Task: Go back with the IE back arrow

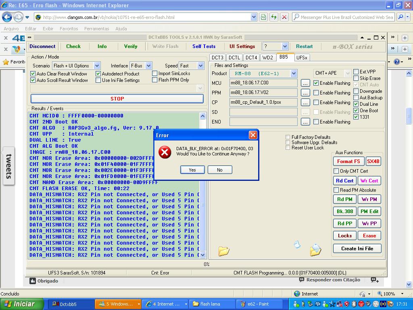Action: coord(7,17)
